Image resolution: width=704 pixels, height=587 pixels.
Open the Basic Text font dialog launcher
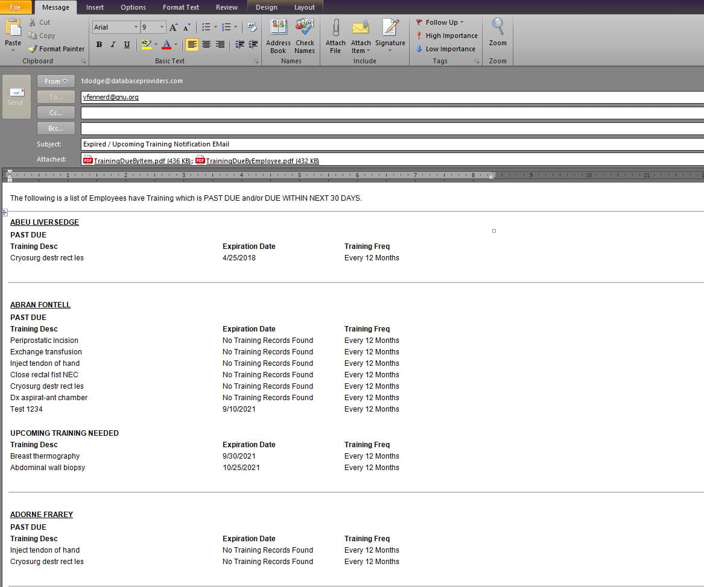[x=256, y=61]
